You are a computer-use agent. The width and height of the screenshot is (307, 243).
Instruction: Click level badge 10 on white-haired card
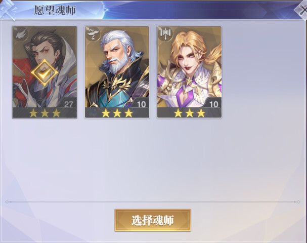point(141,104)
